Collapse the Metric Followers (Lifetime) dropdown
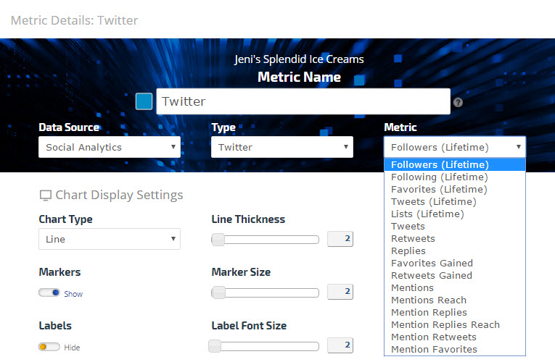 (x=454, y=147)
